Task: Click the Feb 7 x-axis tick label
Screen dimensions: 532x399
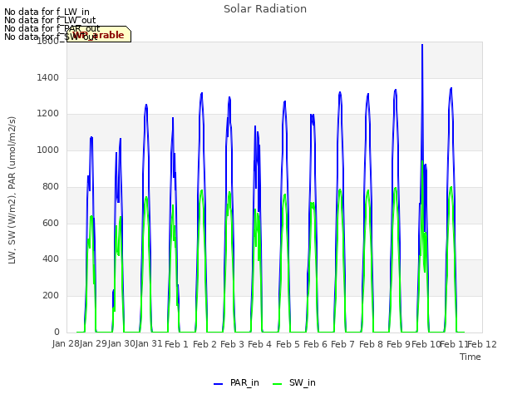Action: 342,344
